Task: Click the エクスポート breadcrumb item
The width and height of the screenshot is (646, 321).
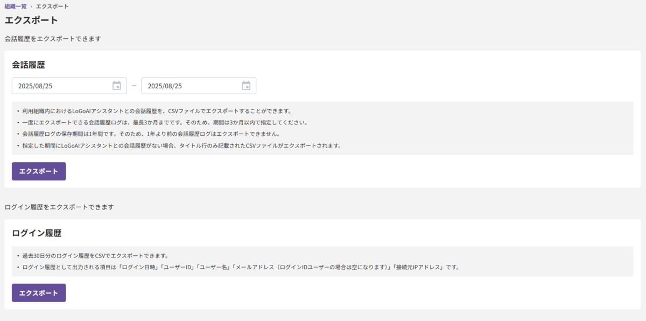Action: [52, 6]
